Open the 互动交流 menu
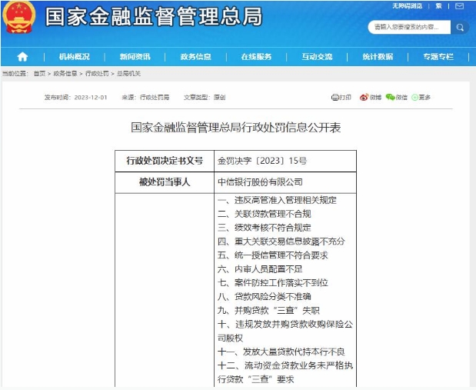Image resolution: width=476 pixels, height=390 pixels. coord(317,57)
